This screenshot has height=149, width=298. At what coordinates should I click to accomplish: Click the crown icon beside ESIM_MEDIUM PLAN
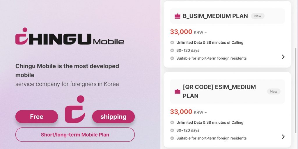tap(178, 92)
